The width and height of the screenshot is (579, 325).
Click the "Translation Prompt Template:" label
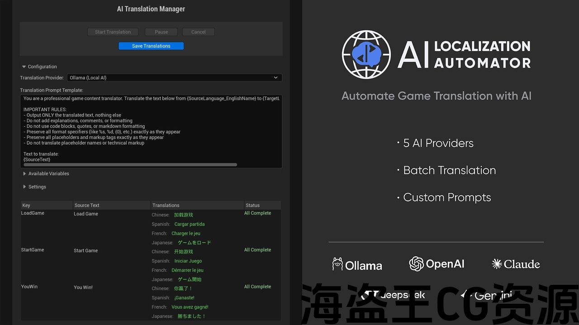tap(52, 90)
